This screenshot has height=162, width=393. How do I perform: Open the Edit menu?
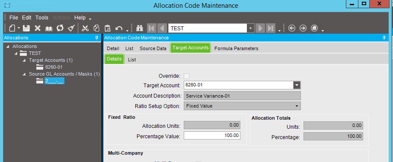point(26,18)
